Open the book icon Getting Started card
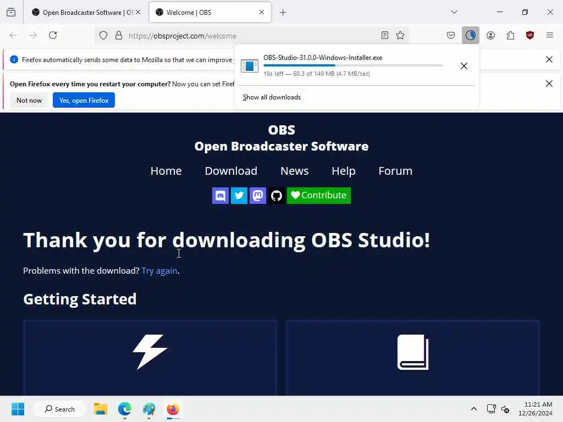Viewport: 563px width, 422px height. (413, 358)
